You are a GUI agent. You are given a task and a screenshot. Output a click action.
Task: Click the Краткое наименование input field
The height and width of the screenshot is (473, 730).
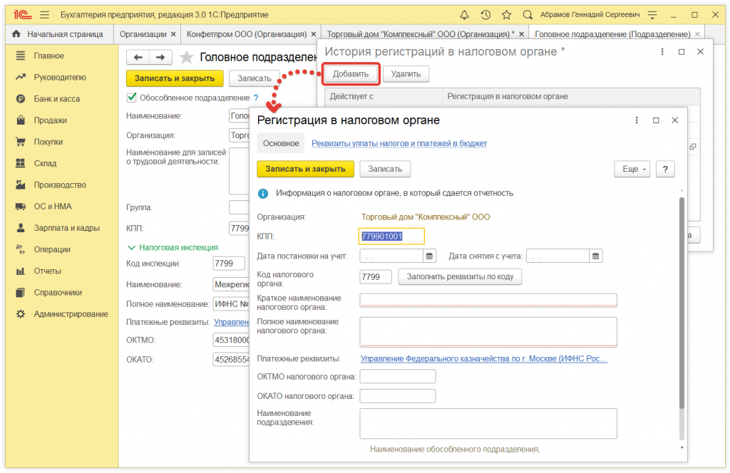tap(488, 300)
